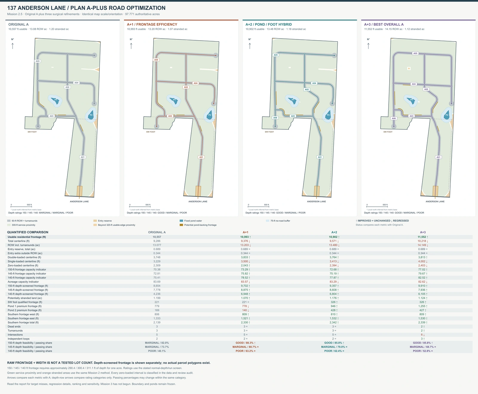Screen dimensions: 478x394
Task: Click the entry reserve block in A+1 map
Action: click(198, 191)
